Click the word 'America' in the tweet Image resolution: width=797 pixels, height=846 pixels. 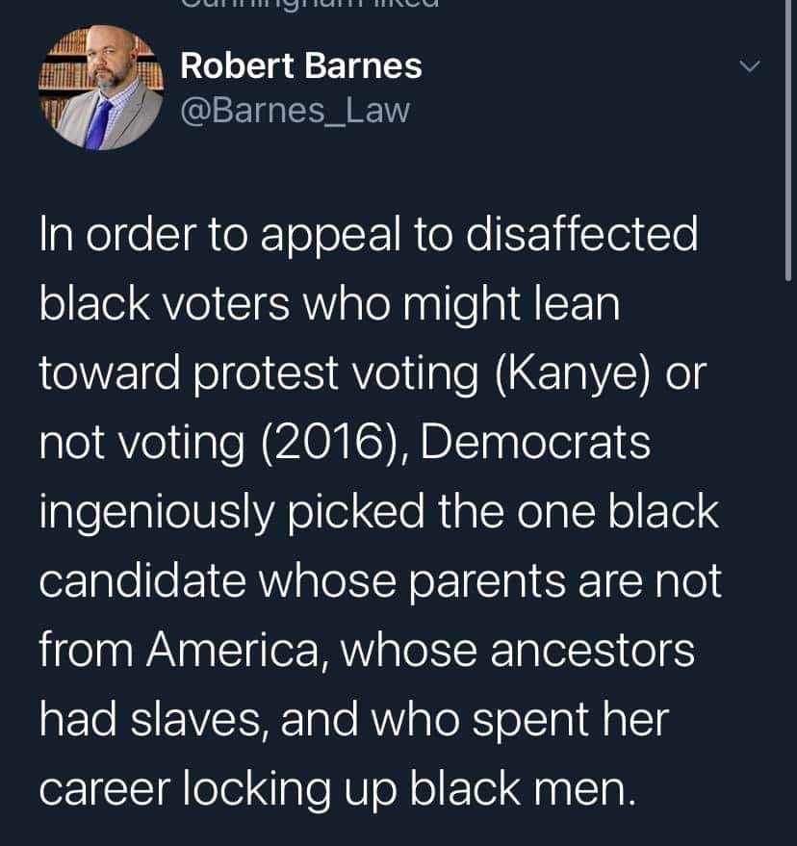coord(233,651)
